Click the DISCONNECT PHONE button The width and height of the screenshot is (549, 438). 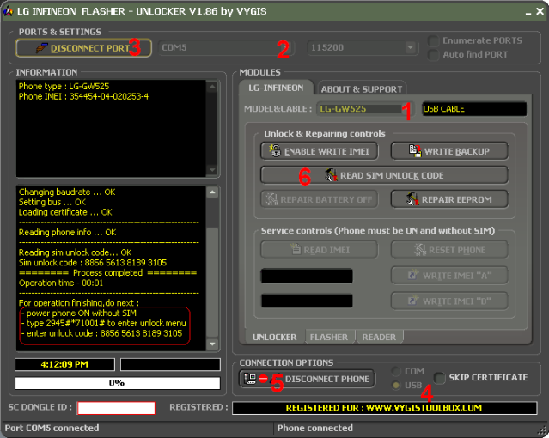[307, 379]
